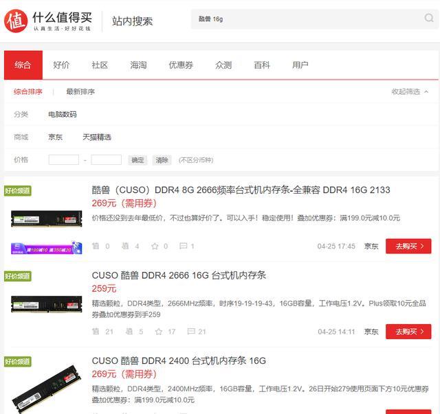Screen dimensions: 440x414
Task: Switch to the 好价 tab
Action: pos(61,65)
